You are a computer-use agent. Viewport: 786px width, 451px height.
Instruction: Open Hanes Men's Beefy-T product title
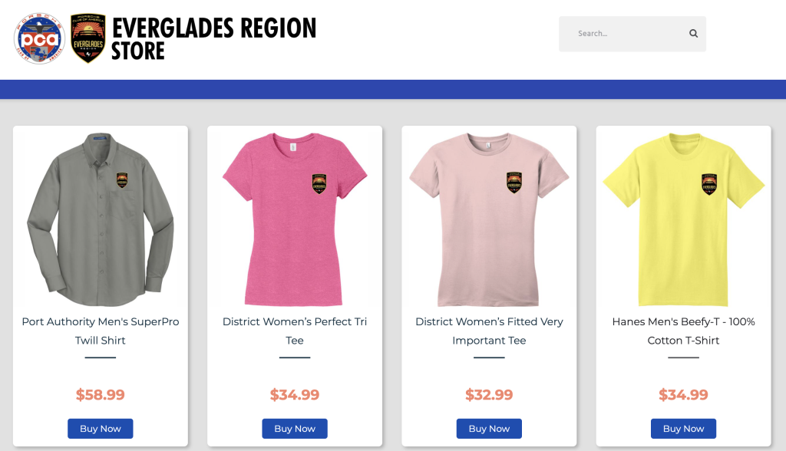(684, 331)
